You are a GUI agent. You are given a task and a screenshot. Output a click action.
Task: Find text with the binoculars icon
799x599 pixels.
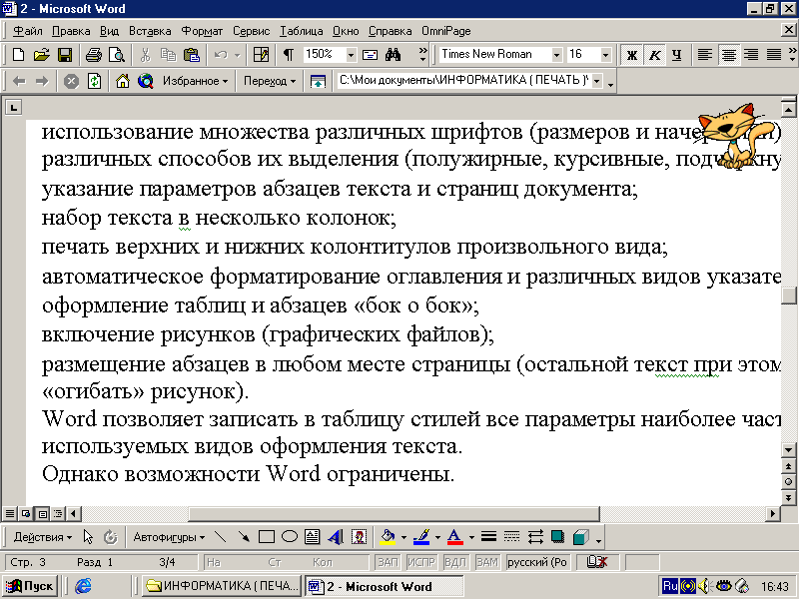click(393, 55)
